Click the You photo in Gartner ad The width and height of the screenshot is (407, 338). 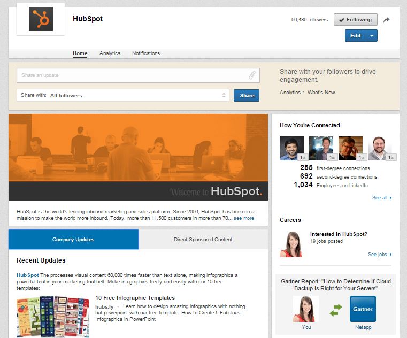pyautogui.click(x=306, y=309)
